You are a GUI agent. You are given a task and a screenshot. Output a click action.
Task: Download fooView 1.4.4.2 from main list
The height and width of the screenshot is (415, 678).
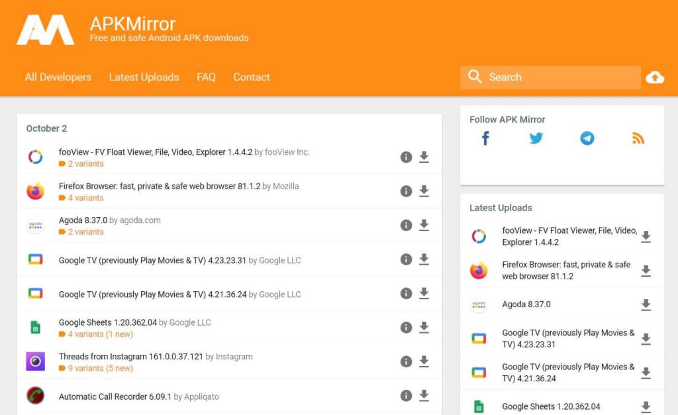[x=424, y=157]
